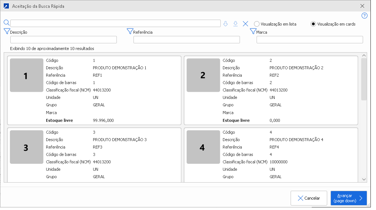This screenshot has height=210, width=376.
Task: Click the single down-arrow next result icon
Action: tap(226, 24)
